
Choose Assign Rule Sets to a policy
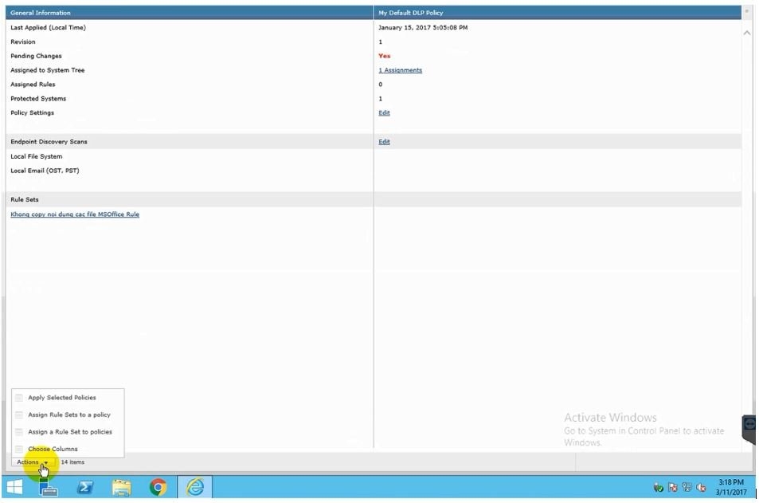(68, 415)
